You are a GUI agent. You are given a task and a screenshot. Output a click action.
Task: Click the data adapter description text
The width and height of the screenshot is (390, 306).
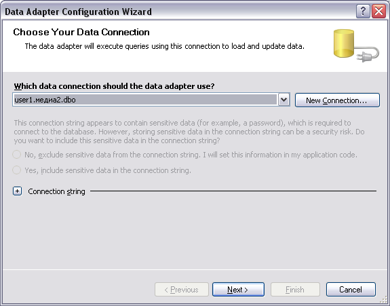coord(164,46)
